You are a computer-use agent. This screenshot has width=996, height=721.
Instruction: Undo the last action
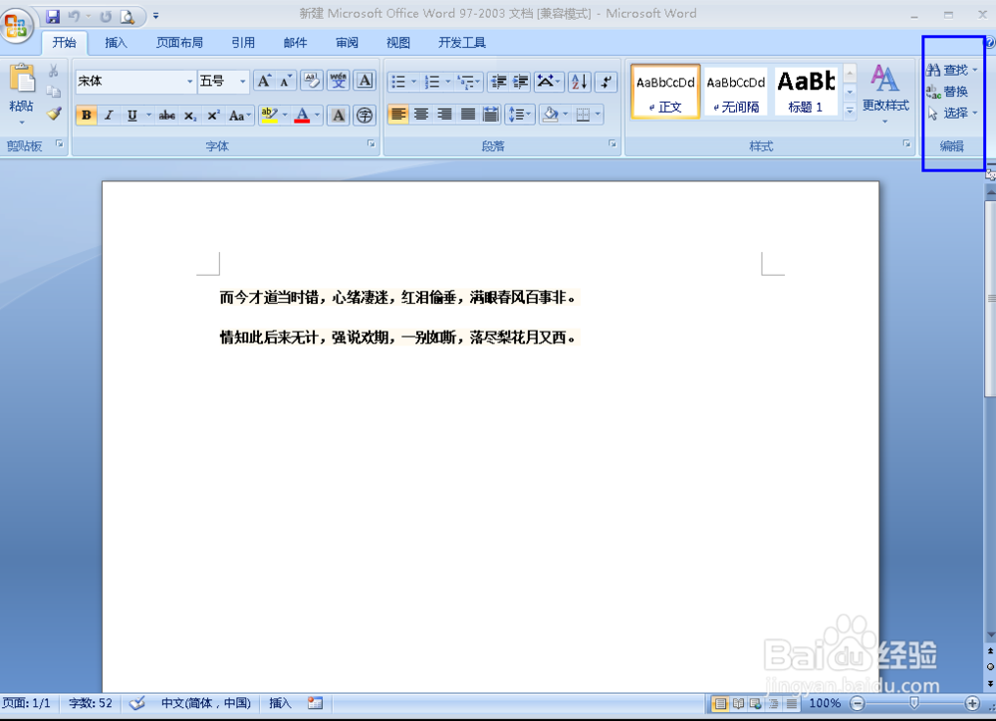75,17
